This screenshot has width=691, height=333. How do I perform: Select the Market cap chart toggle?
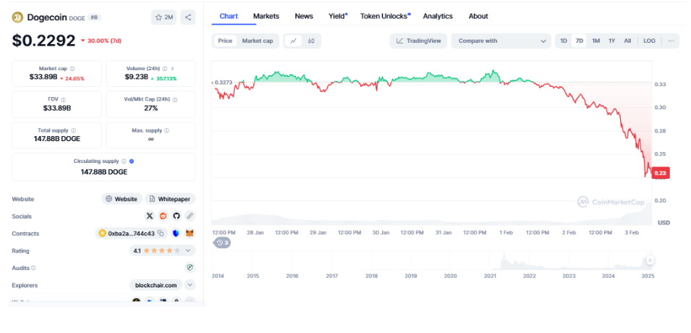pos(258,41)
